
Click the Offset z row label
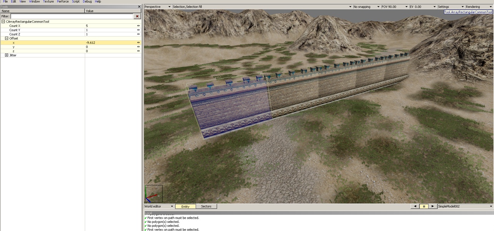(14, 51)
